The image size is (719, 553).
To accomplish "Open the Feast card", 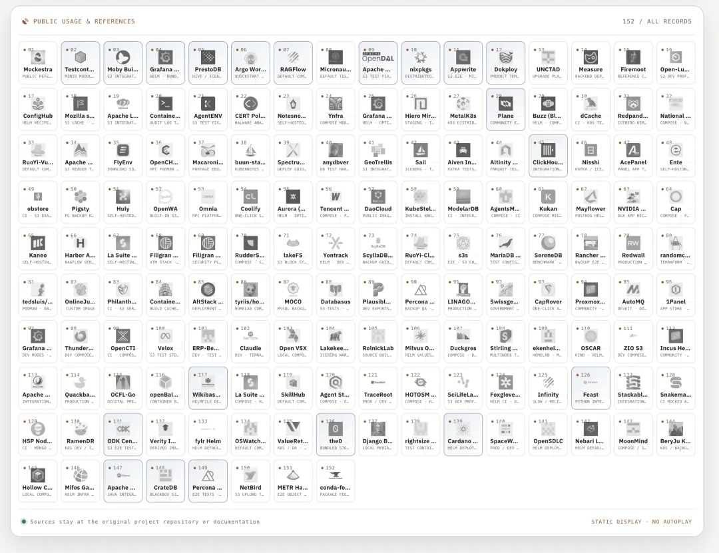I will [x=591, y=388].
